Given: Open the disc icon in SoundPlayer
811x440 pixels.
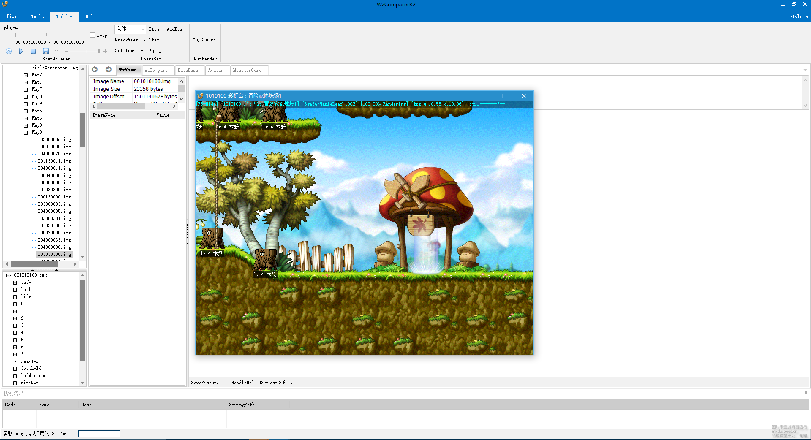Looking at the screenshot, I should click(x=9, y=51).
